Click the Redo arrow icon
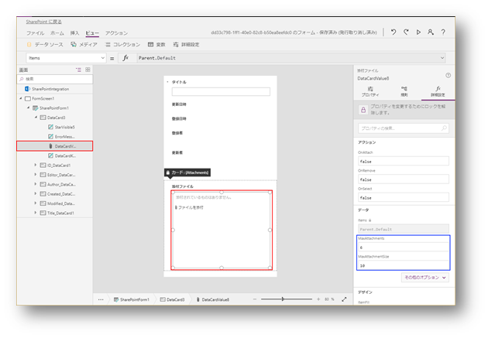Image resolution: width=488 pixels, height=338 pixels. (406, 32)
